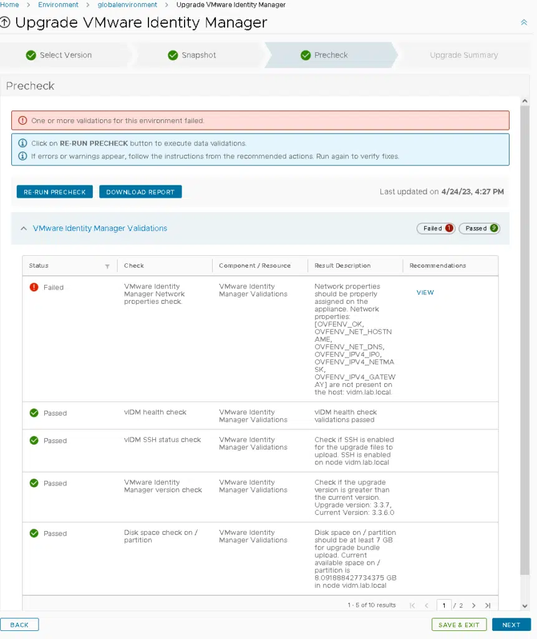537x639 pixels.
Task: Click NEXT button
Action: tap(511, 624)
